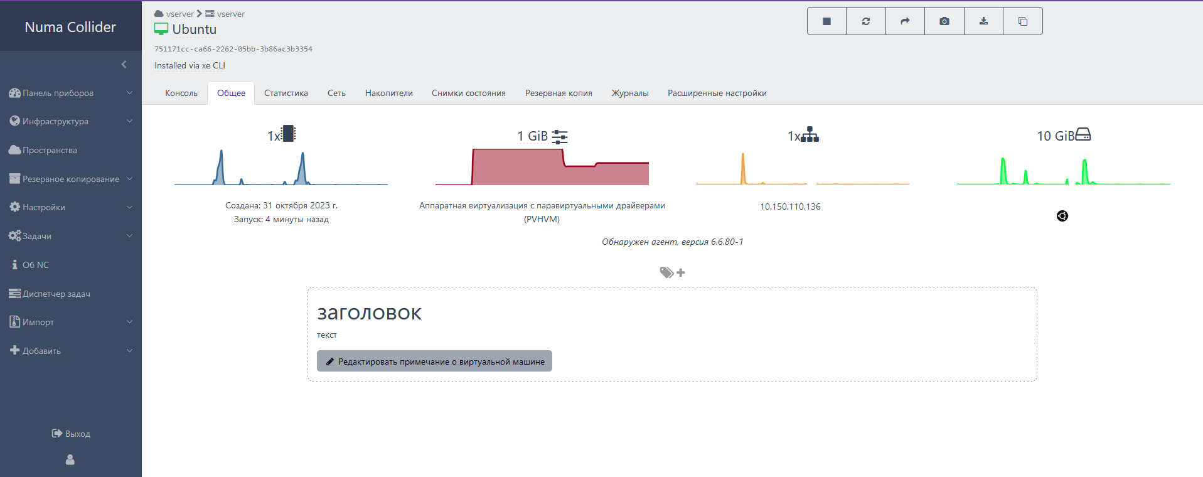Stop the VM with the square button

point(826,21)
